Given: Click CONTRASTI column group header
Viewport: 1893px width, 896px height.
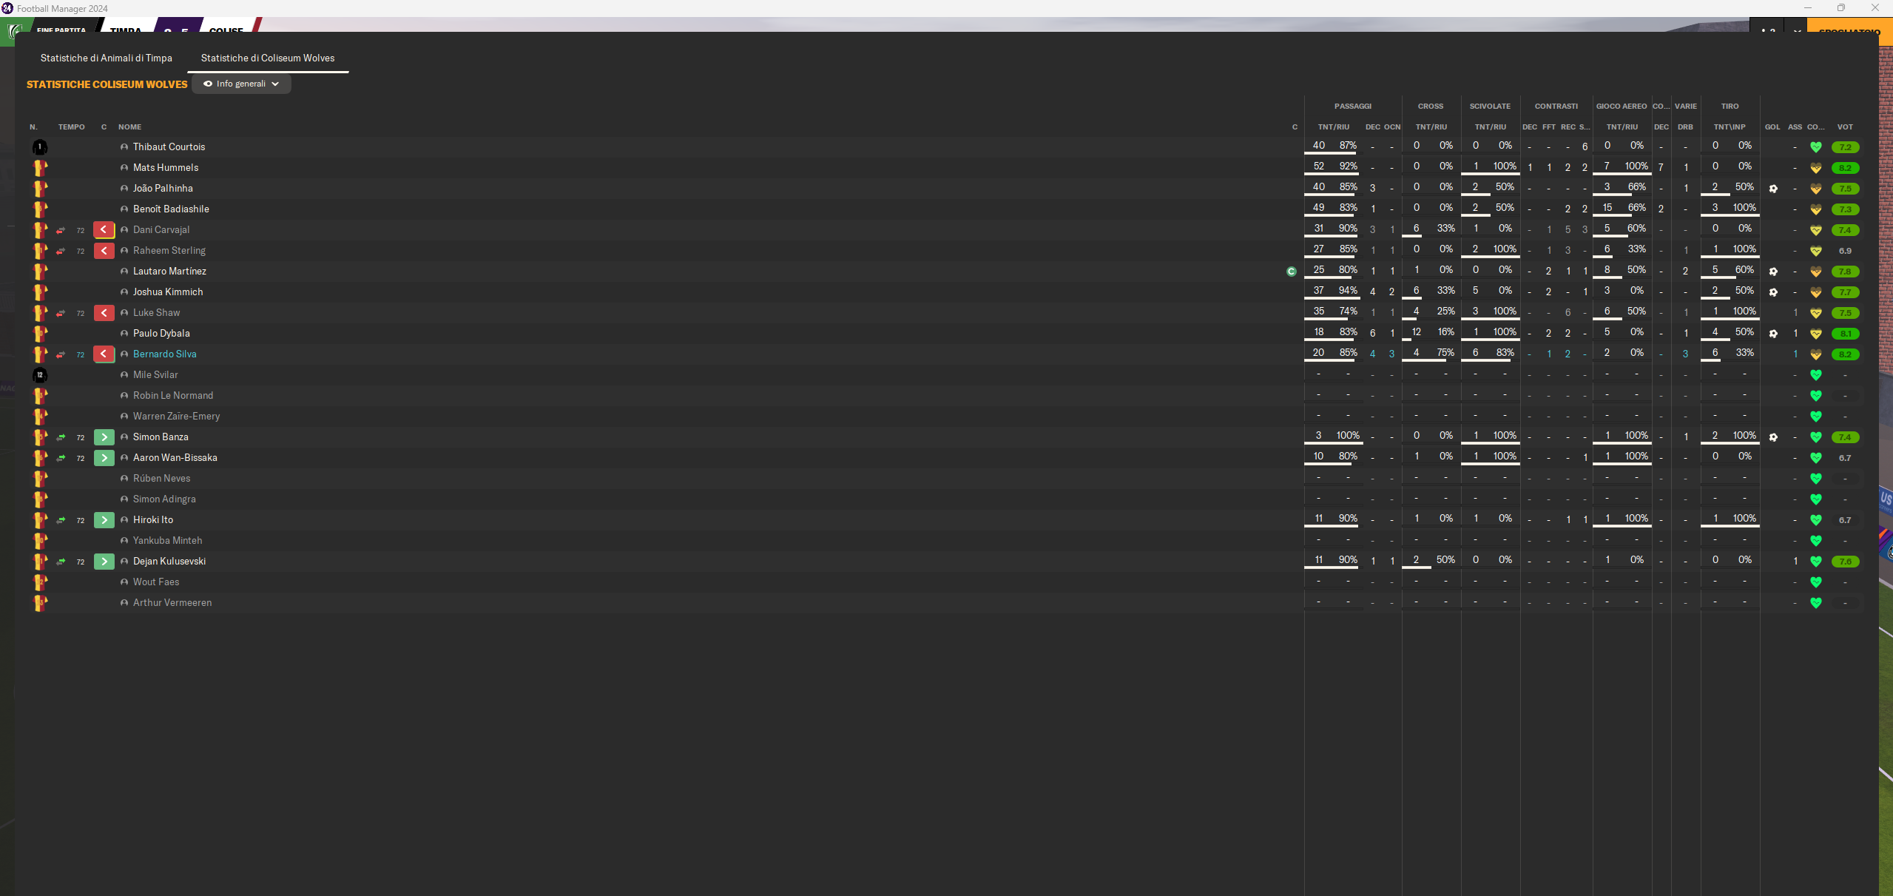Looking at the screenshot, I should [1556, 107].
